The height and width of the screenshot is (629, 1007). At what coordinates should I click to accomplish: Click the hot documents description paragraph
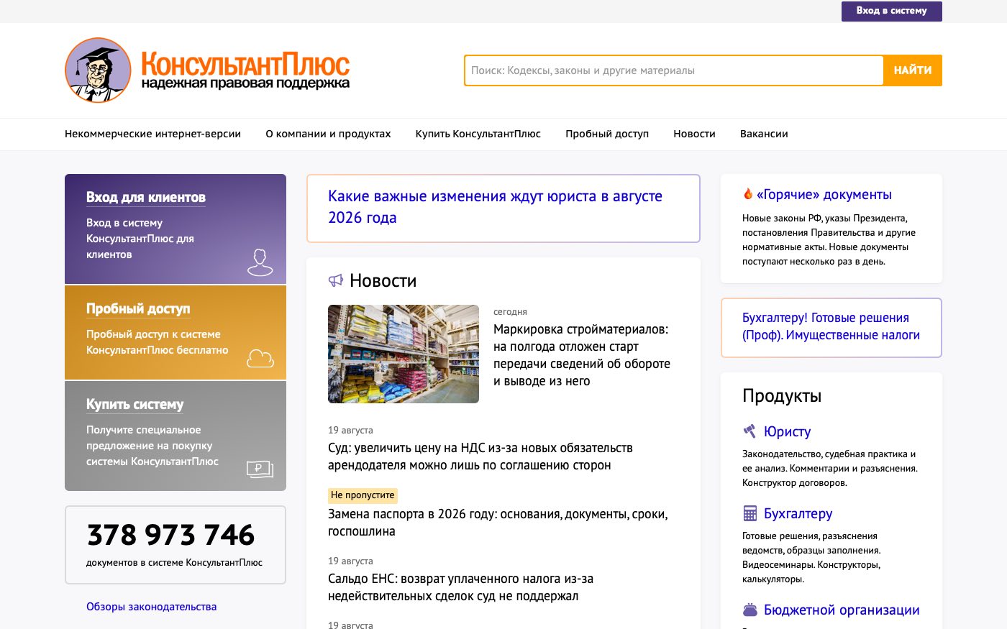point(829,239)
